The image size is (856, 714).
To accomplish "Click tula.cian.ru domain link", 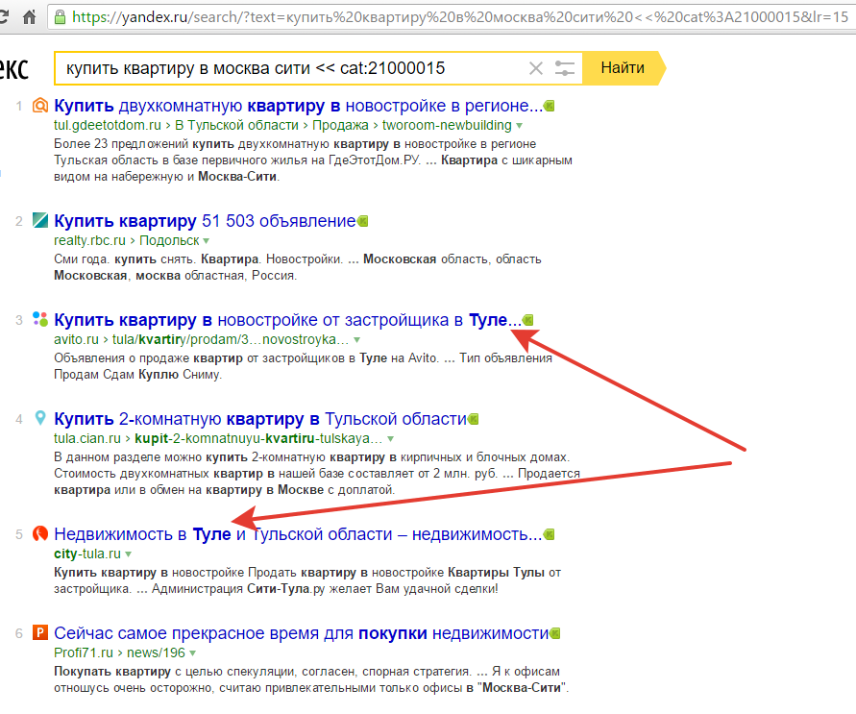I will coord(87,438).
